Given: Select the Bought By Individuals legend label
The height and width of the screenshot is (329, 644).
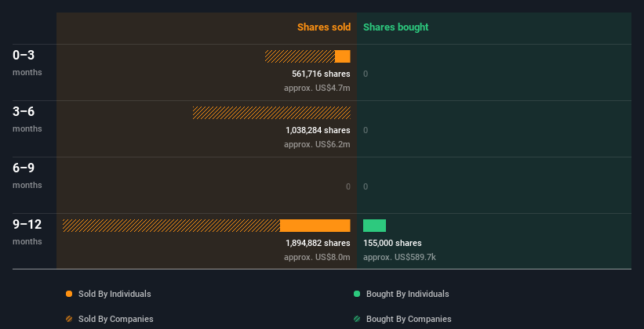Looking at the screenshot, I should coord(407,294).
